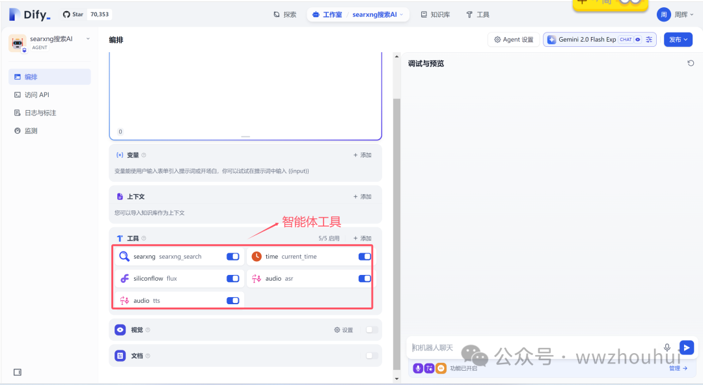Enable the 视觉 (vision) toggle
The width and height of the screenshot is (703, 385).
point(371,330)
